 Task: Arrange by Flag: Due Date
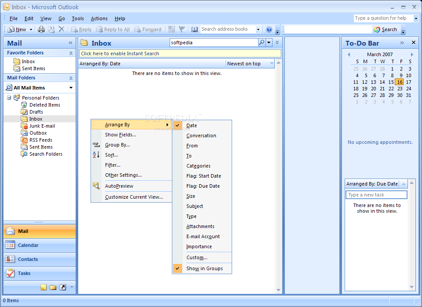202,186
